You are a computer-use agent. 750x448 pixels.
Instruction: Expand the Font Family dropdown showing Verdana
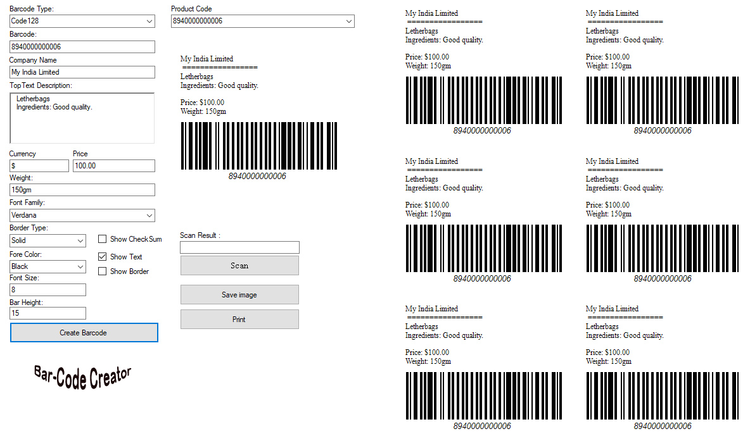click(x=82, y=215)
